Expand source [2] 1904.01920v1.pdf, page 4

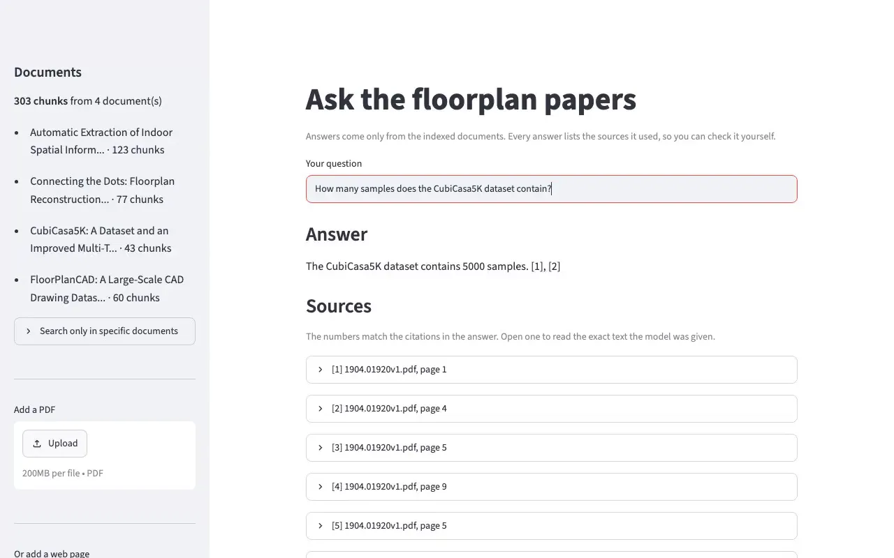click(551, 409)
